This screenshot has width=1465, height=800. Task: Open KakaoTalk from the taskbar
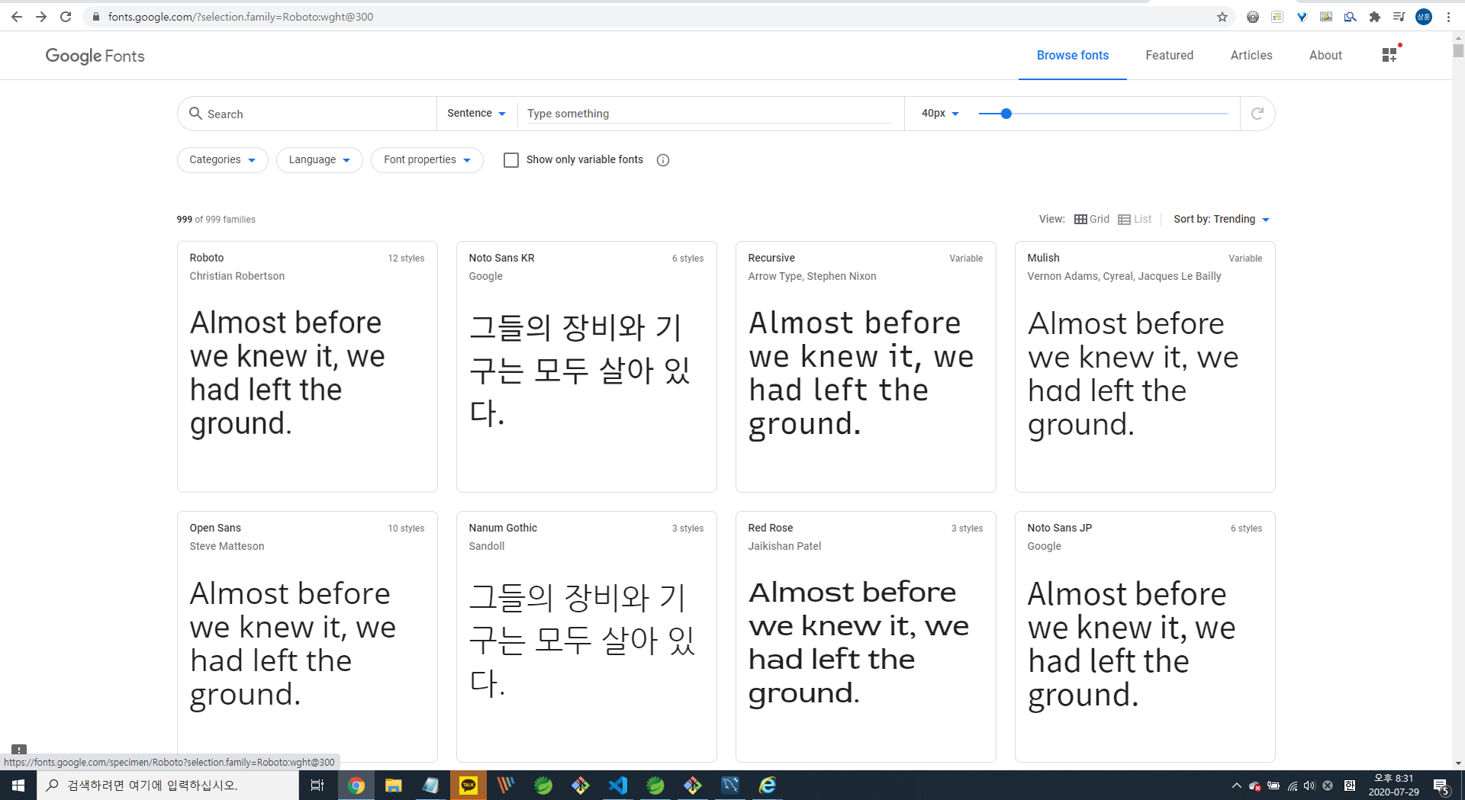pyautogui.click(x=468, y=786)
